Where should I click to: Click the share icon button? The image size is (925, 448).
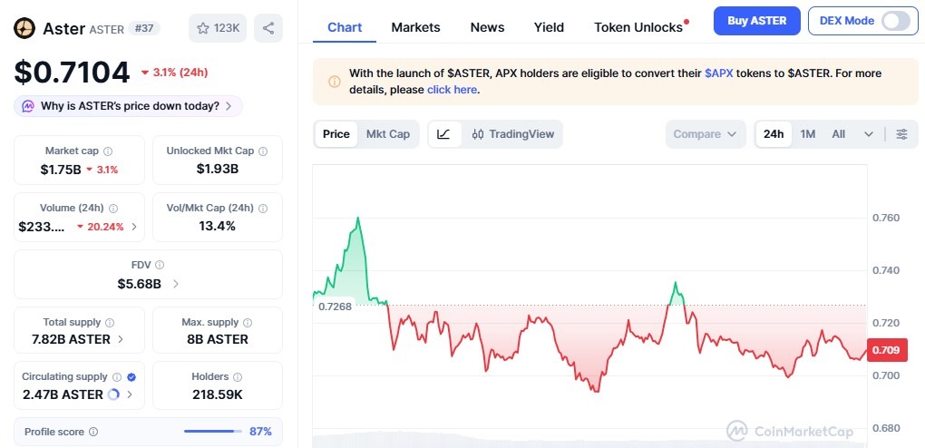pyautogui.click(x=268, y=28)
